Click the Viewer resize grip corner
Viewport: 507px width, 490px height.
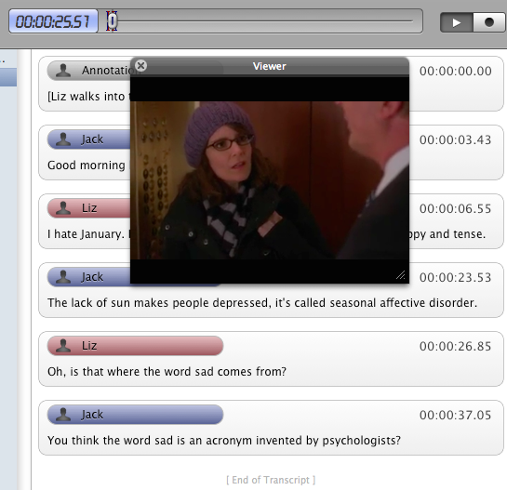coord(400,275)
